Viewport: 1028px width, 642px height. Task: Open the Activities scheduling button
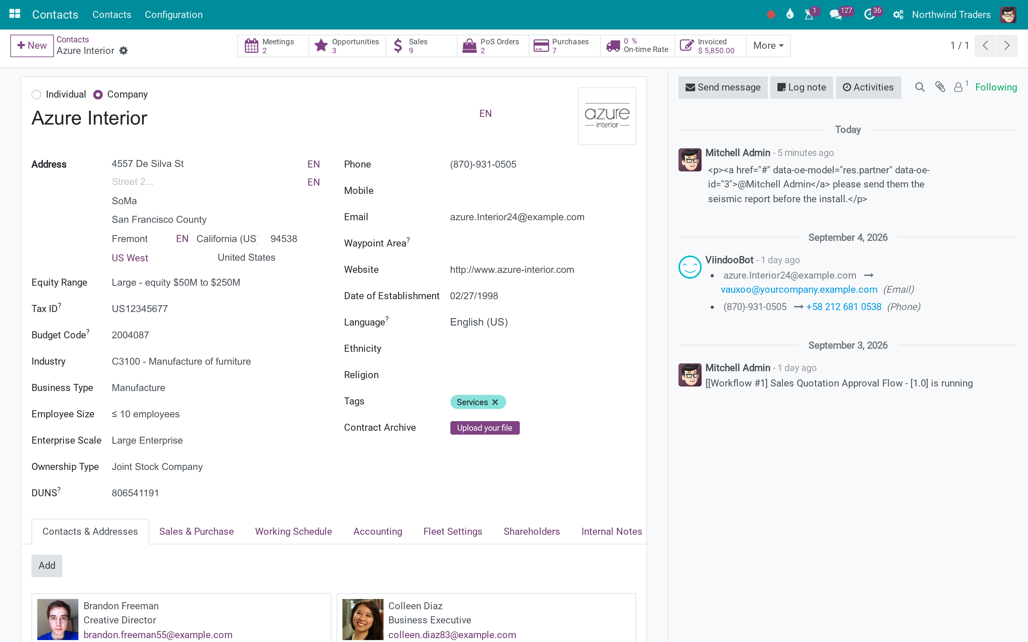coord(868,87)
